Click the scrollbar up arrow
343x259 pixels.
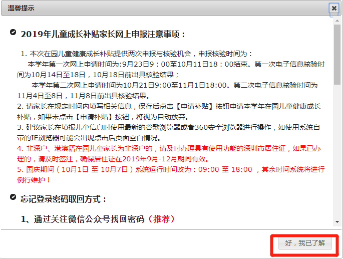coord(337,21)
